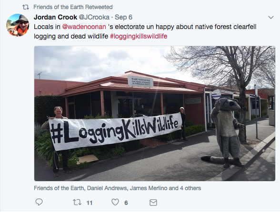The height and width of the screenshot is (212, 280).
Task: Click '4 others' in the tagged list
Action: 190,188
